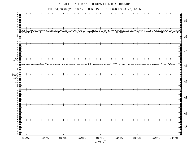Select the h3 channel label
The width and height of the screenshot is (191, 146).
click(x=186, y=98)
